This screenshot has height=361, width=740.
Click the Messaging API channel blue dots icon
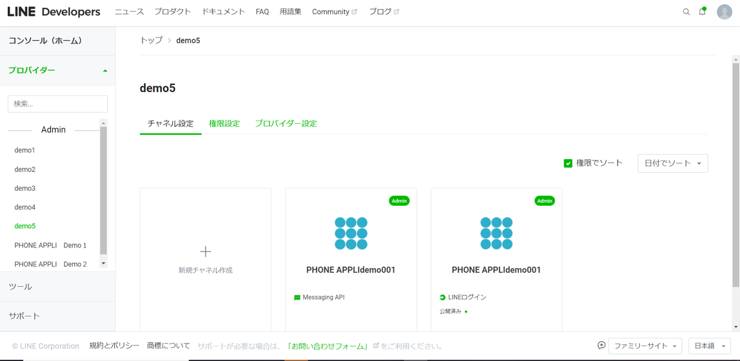pyautogui.click(x=351, y=233)
